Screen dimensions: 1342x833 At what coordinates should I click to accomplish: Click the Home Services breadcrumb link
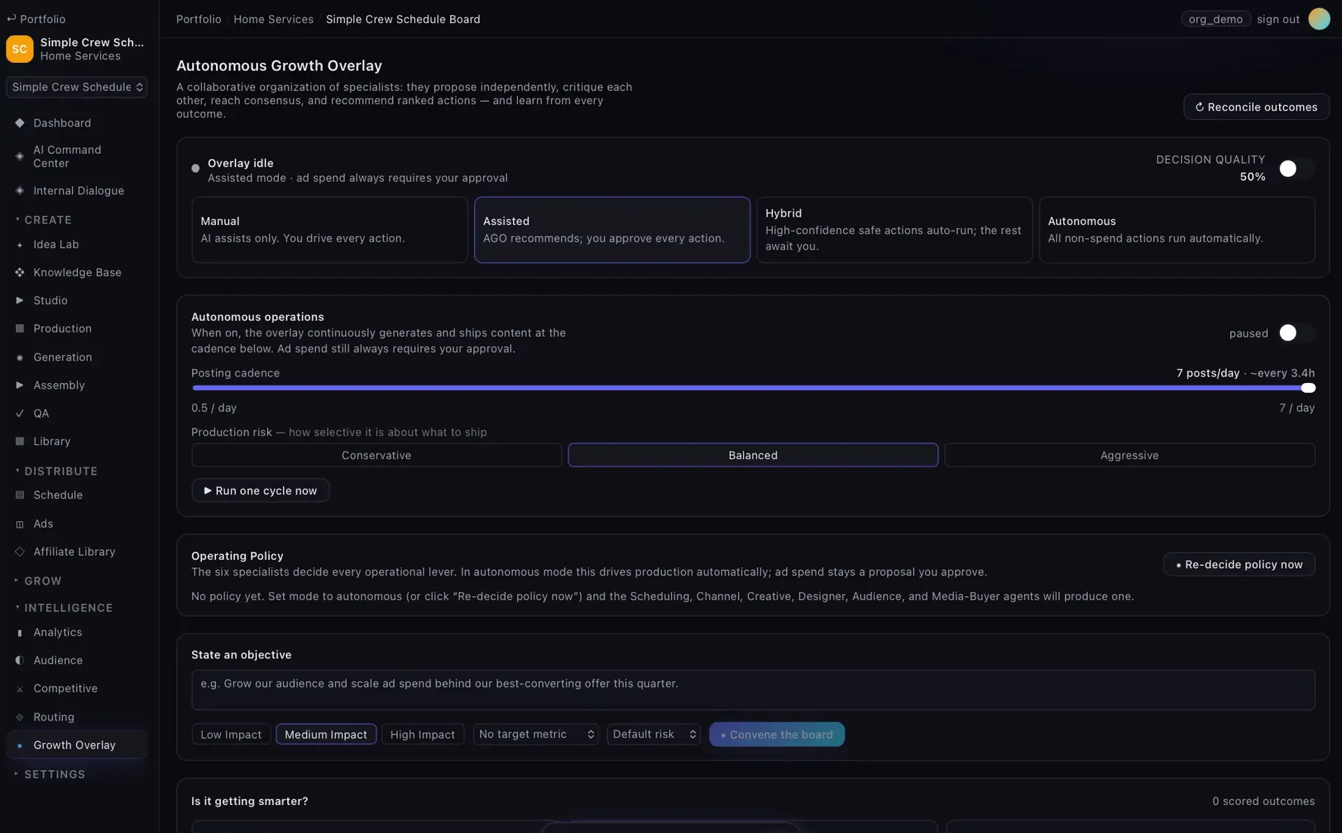pyautogui.click(x=273, y=19)
